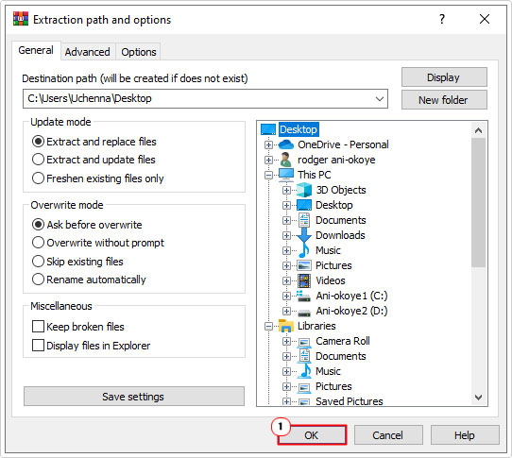Click the top-level Desktop monitor icon in tree
Viewport: 512px width, 458px height.
[x=268, y=129]
